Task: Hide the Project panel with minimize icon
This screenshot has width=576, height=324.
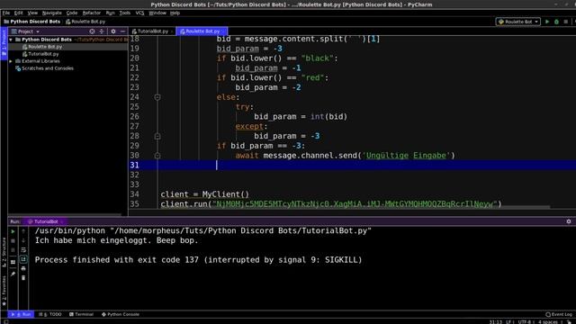Action: point(122,31)
